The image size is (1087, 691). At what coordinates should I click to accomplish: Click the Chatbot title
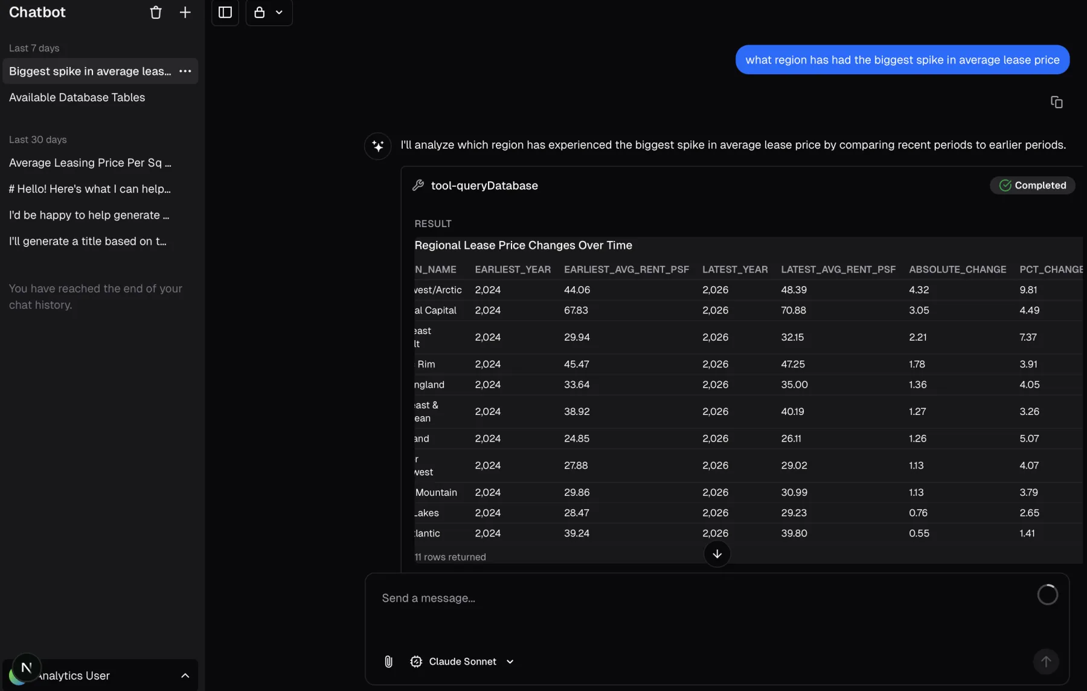37,12
